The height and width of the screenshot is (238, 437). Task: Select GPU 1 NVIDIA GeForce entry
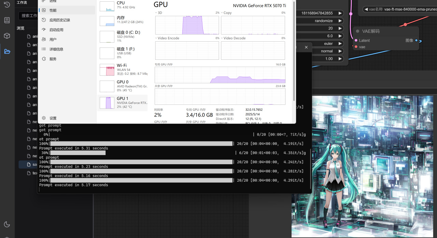(x=123, y=102)
